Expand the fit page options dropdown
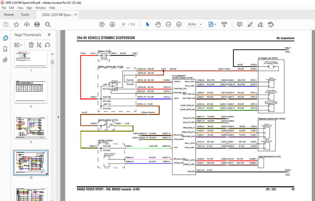This screenshot has height=201, width=315. (215, 25)
